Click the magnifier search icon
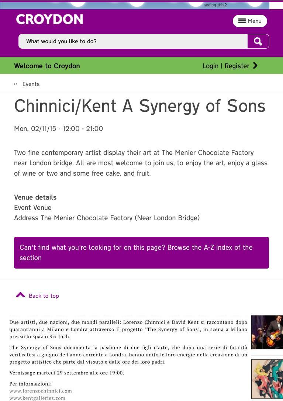Image resolution: width=283 pixels, height=401 pixels. [x=258, y=41]
